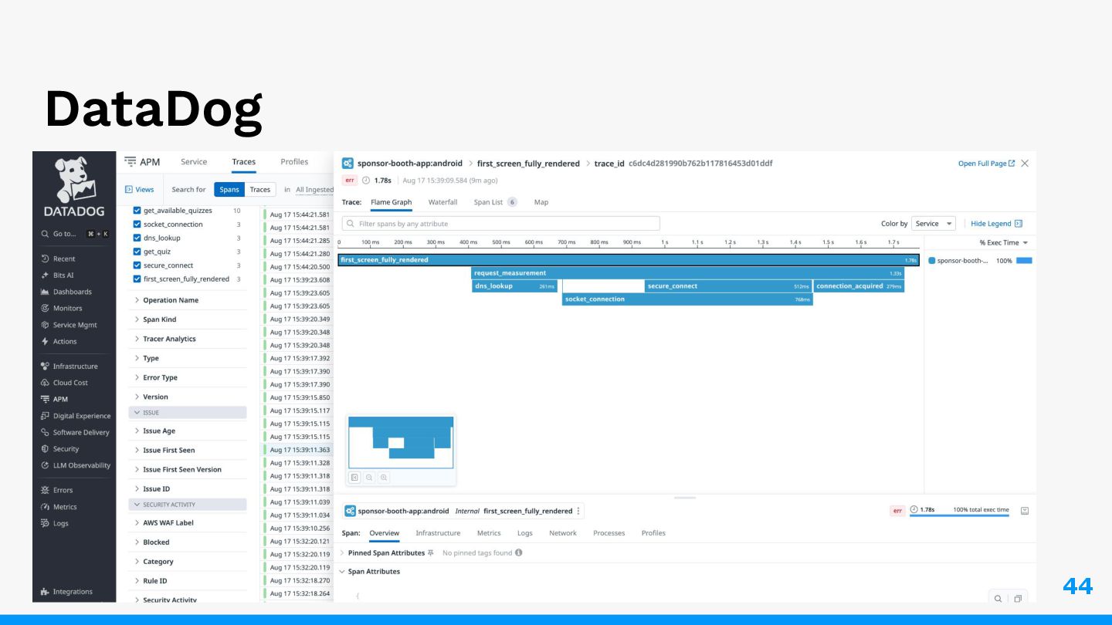Expand Span Kind facet

(154, 319)
